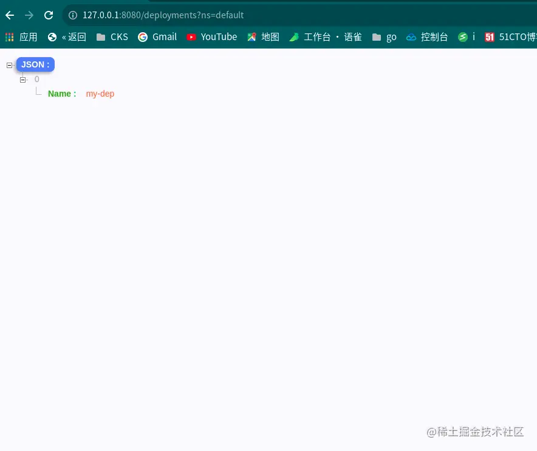The image size is (537, 451).
Task: Open the 应用 apps grid bookmark
Action: [21, 37]
